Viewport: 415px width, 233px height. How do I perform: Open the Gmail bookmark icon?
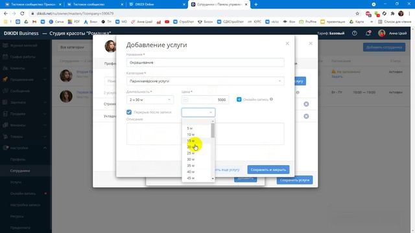pyautogui.click(x=34, y=21)
